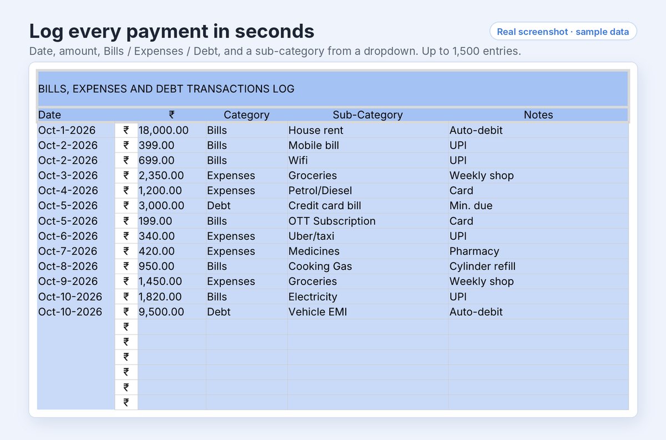This screenshot has height=440, width=666.
Task: Click the 2,350.00 amount cell
Action: (171, 175)
